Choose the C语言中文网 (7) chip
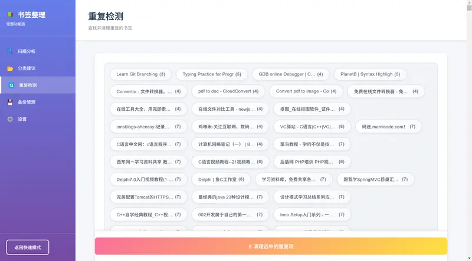Image resolution: width=472 pixels, height=261 pixels. (149, 144)
